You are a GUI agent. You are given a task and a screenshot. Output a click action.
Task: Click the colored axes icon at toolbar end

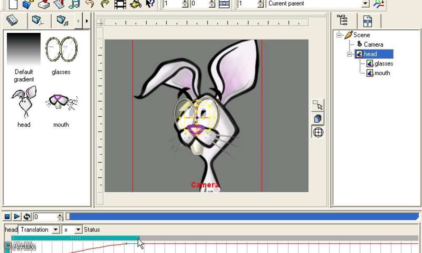(x=379, y=4)
